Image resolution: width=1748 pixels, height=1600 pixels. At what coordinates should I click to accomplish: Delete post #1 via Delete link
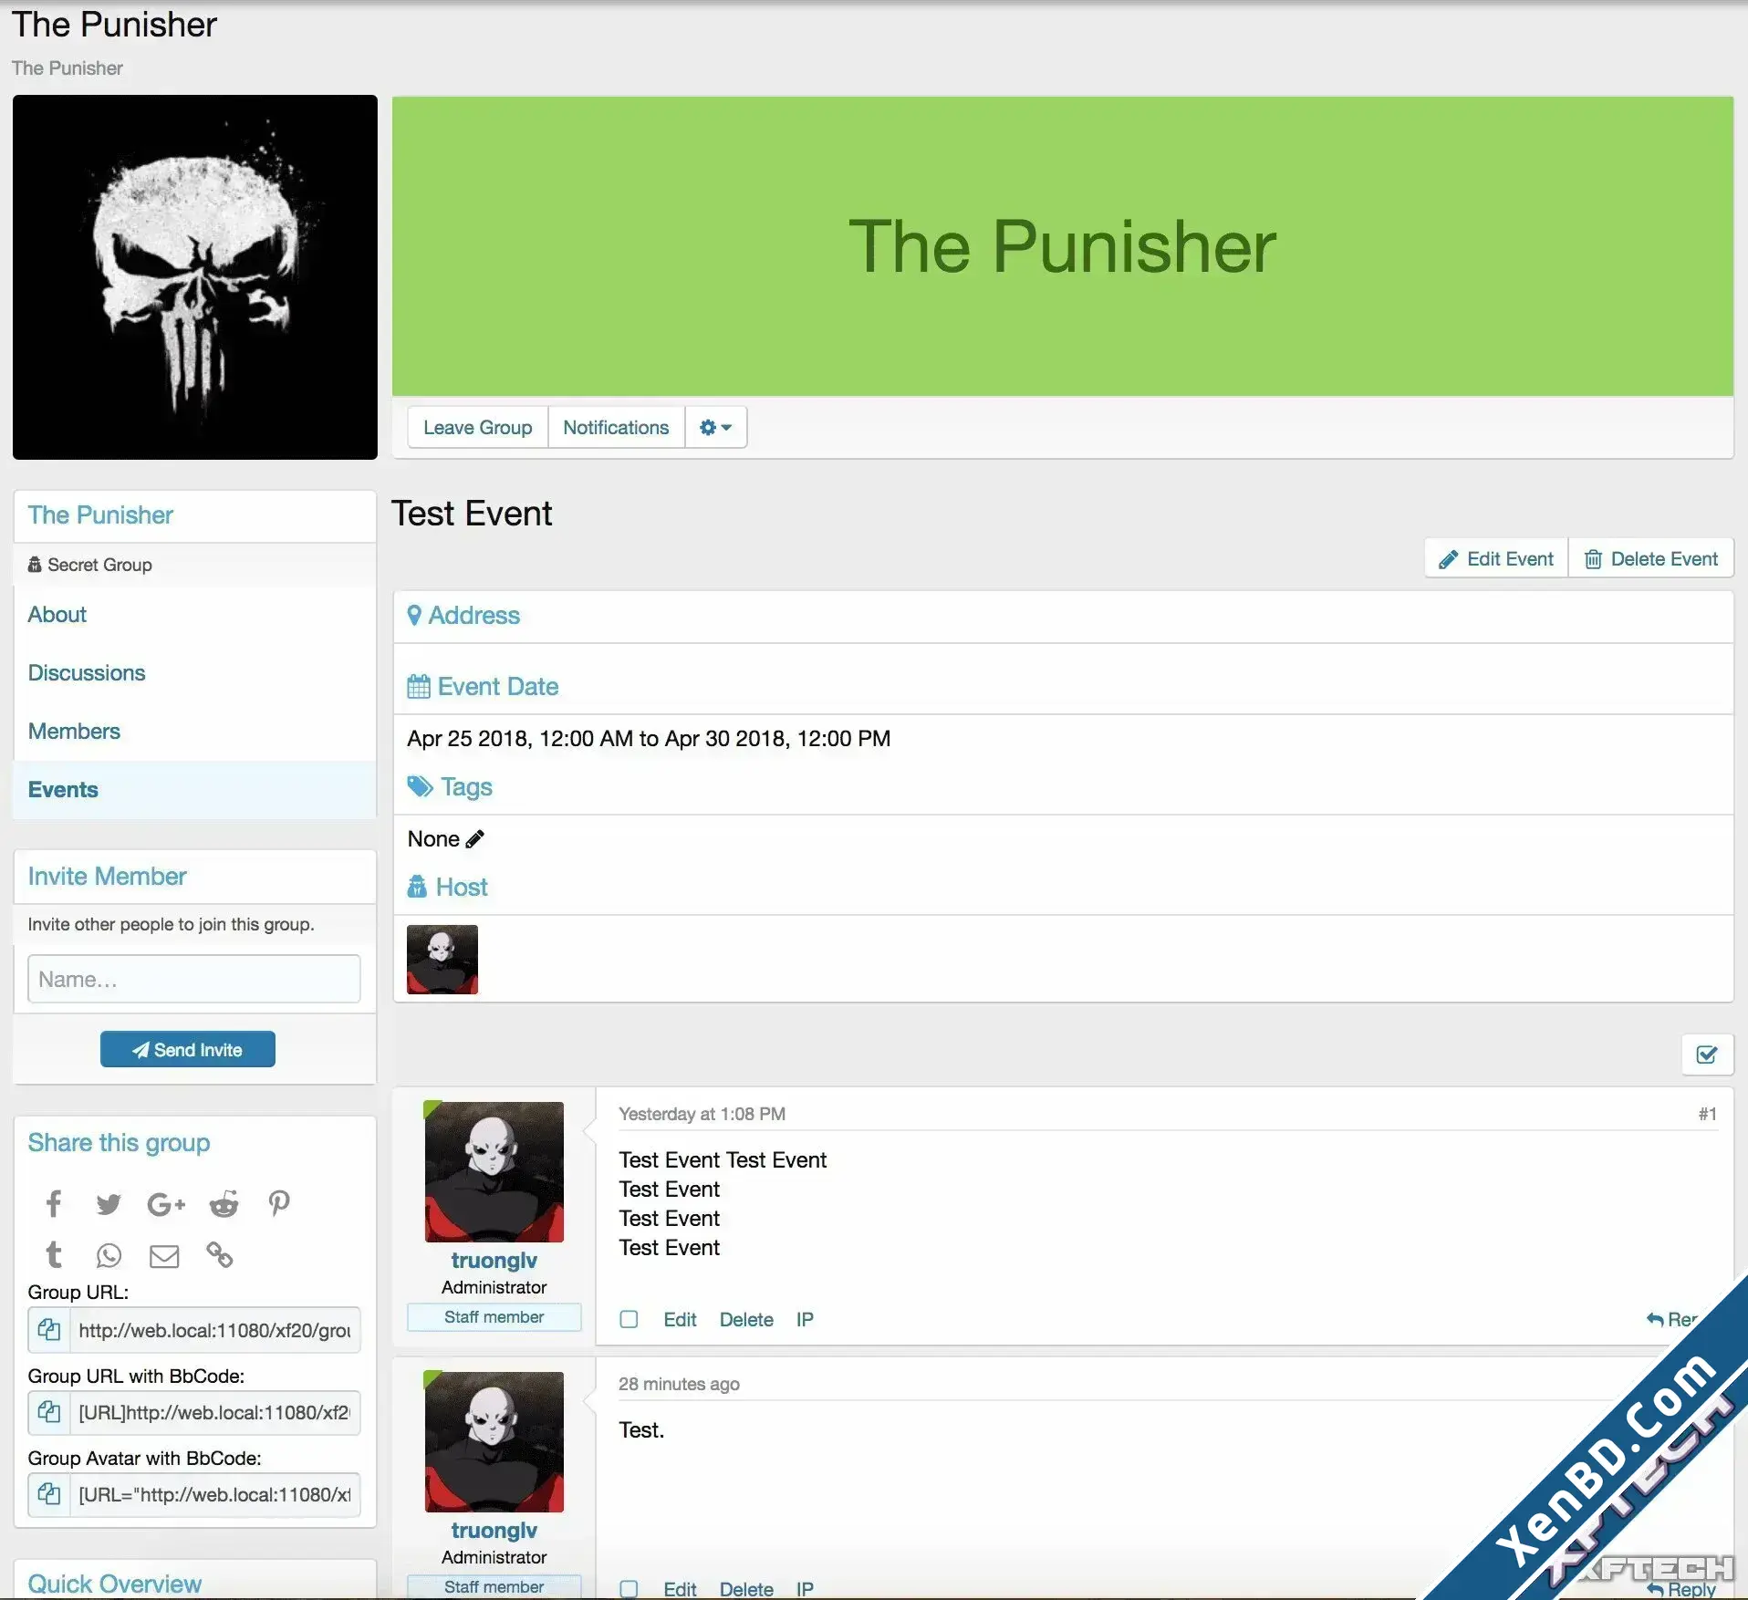[746, 1319]
